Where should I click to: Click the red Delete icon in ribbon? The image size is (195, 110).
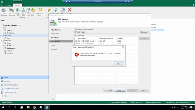(x=70, y=11)
